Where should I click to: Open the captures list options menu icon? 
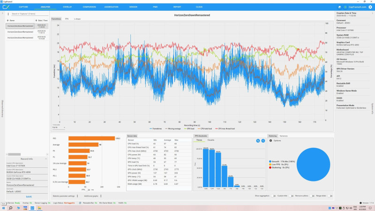click(x=8, y=14)
